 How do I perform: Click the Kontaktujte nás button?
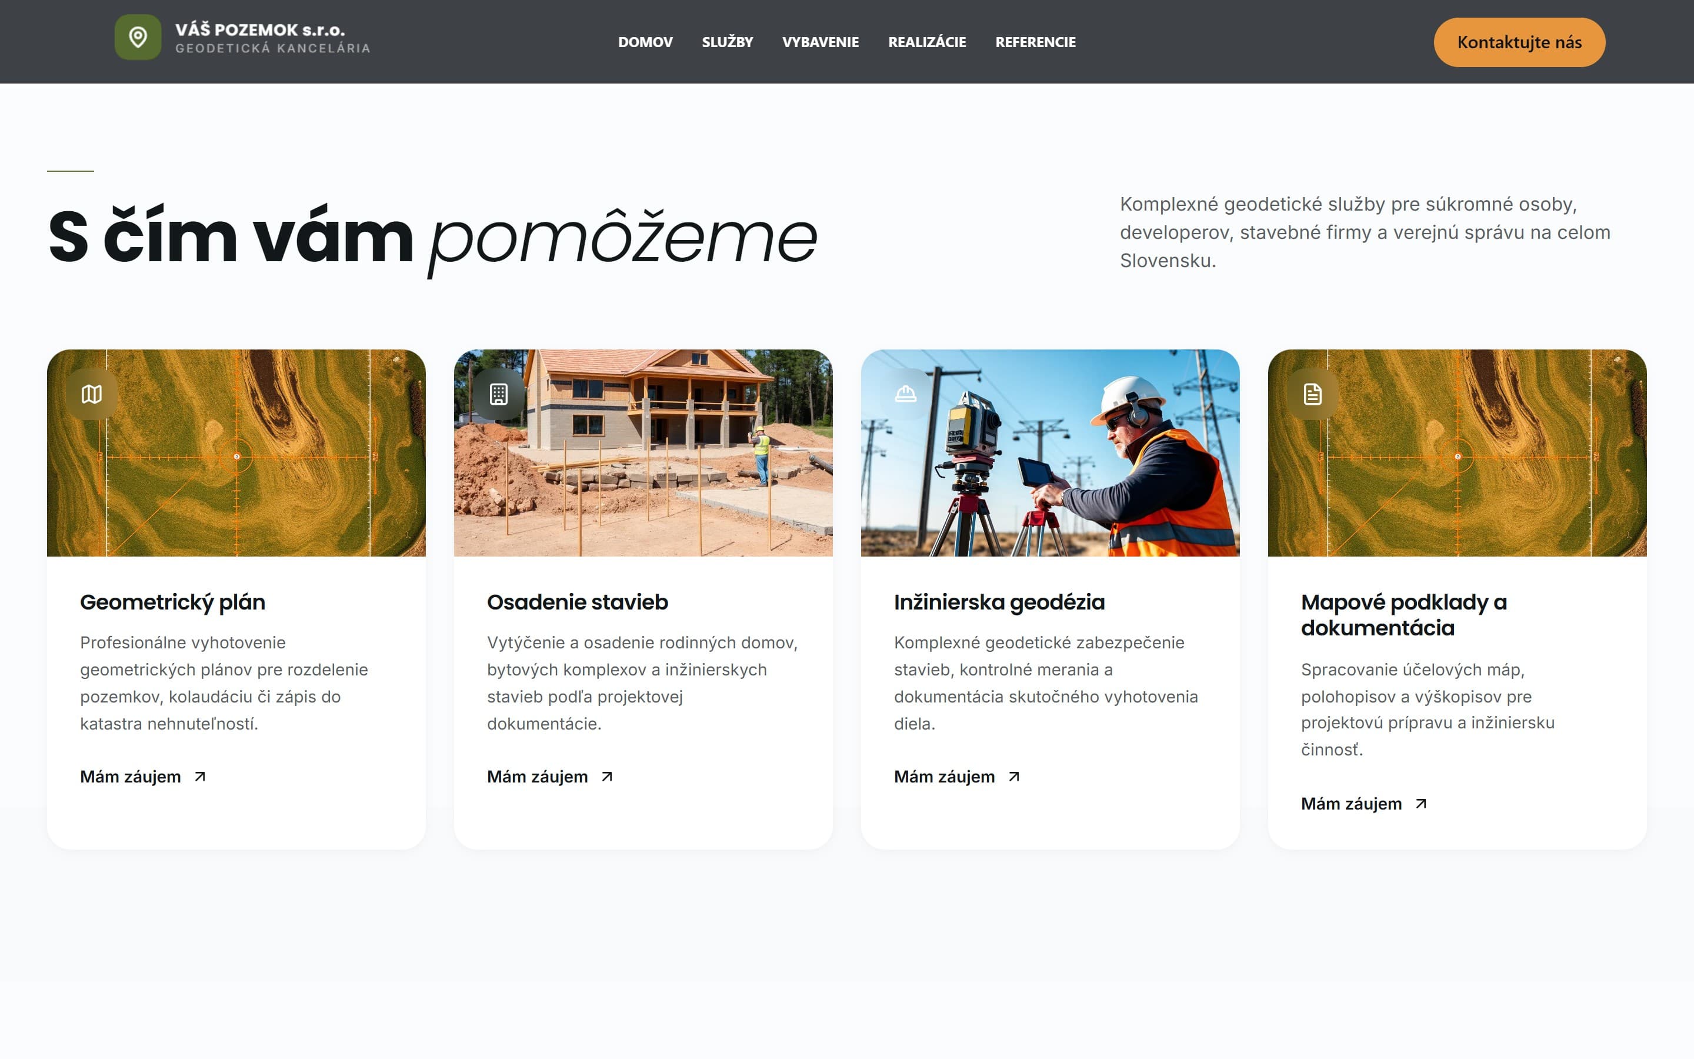tap(1519, 42)
